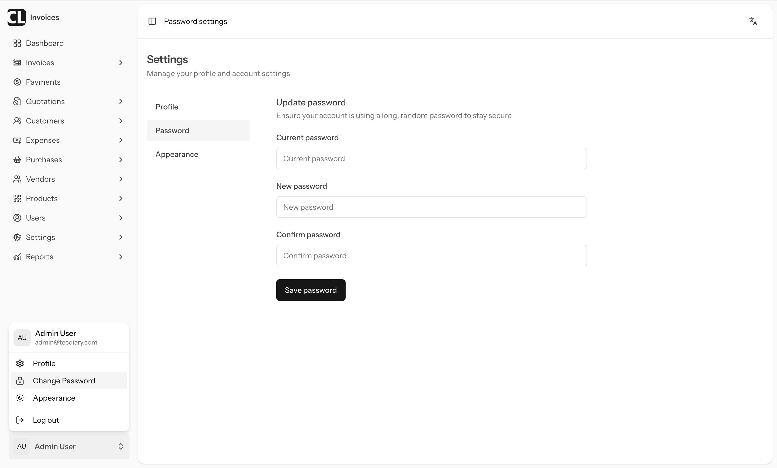Focus the Confirm password field
This screenshot has width=777, height=468.
431,256
